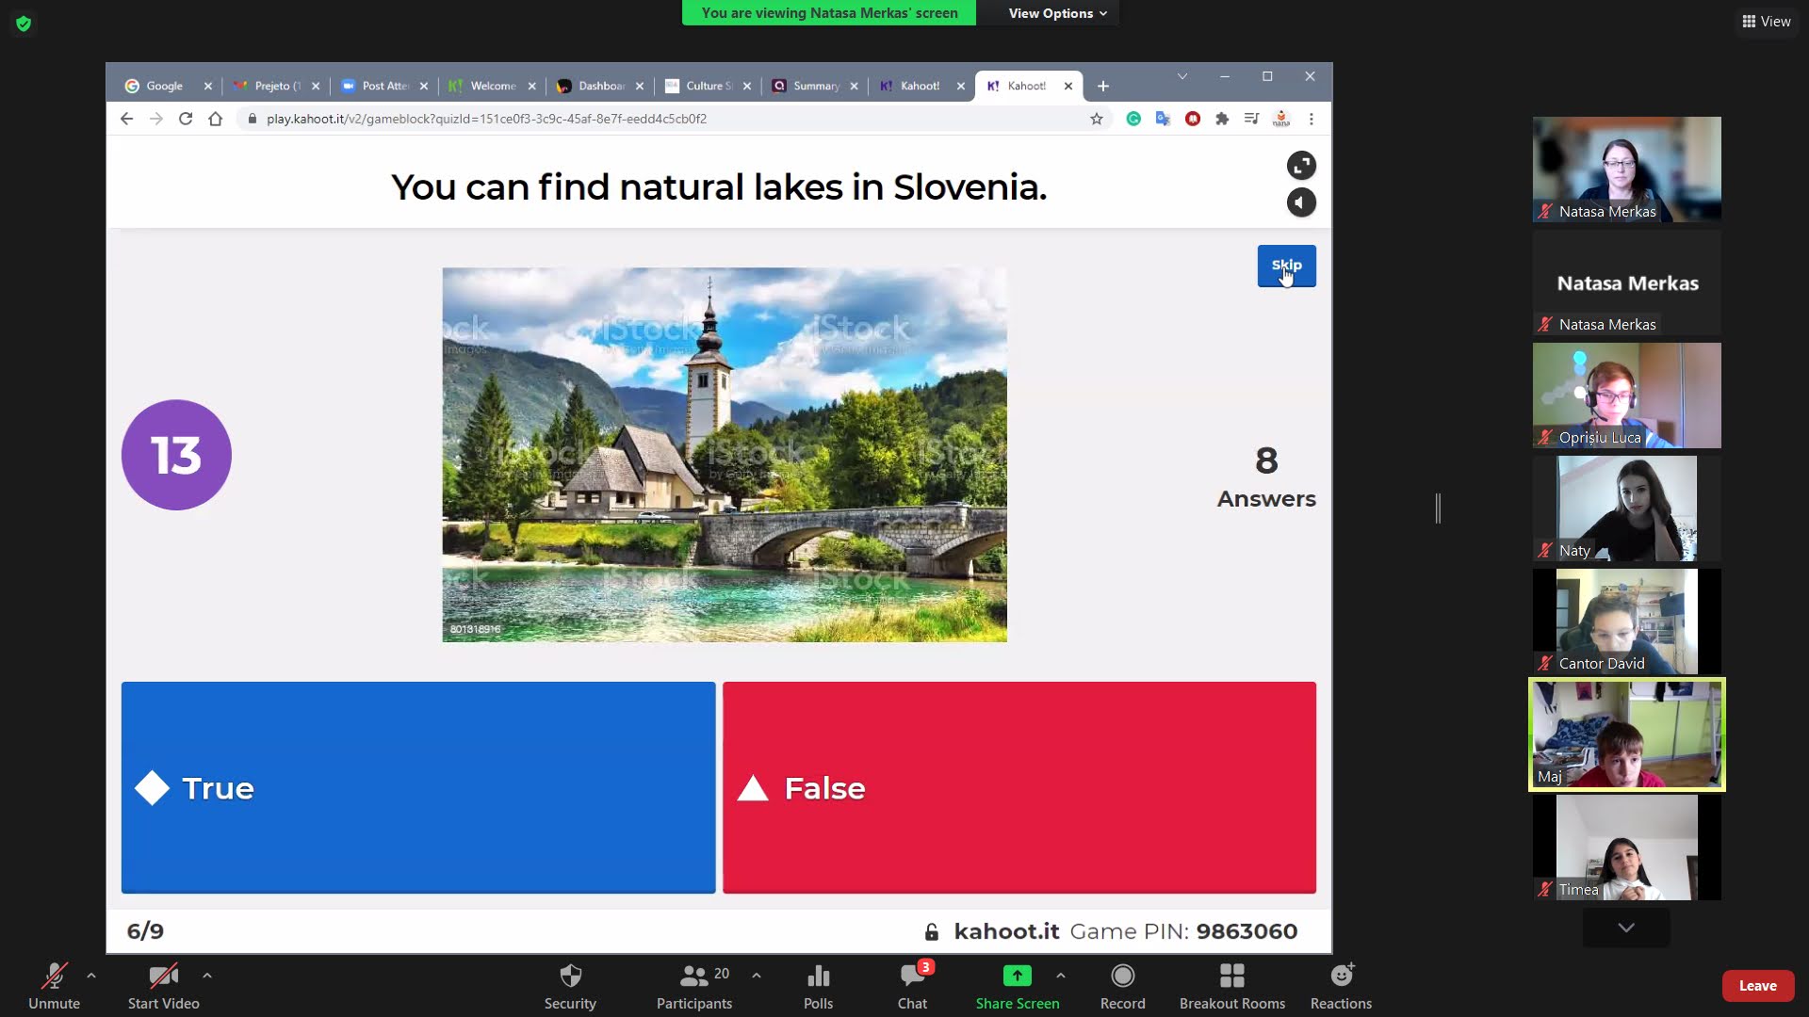This screenshot has width=1809, height=1017.
Task: Expand audio settings arrow beside Unmute
Action: point(91,976)
